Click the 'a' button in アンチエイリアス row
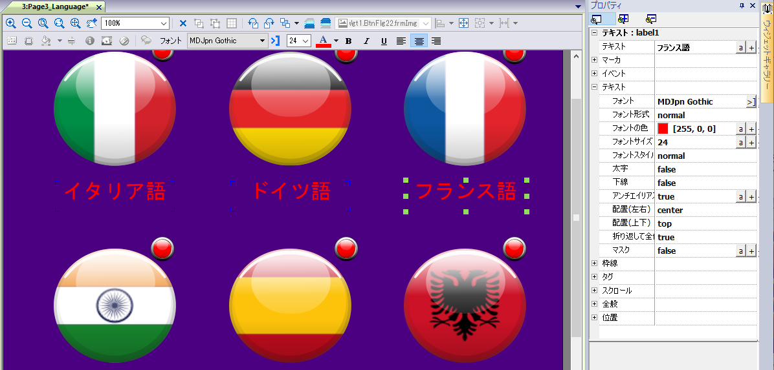Image resolution: width=774 pixels, height=370 pixels. click(740, 196)
